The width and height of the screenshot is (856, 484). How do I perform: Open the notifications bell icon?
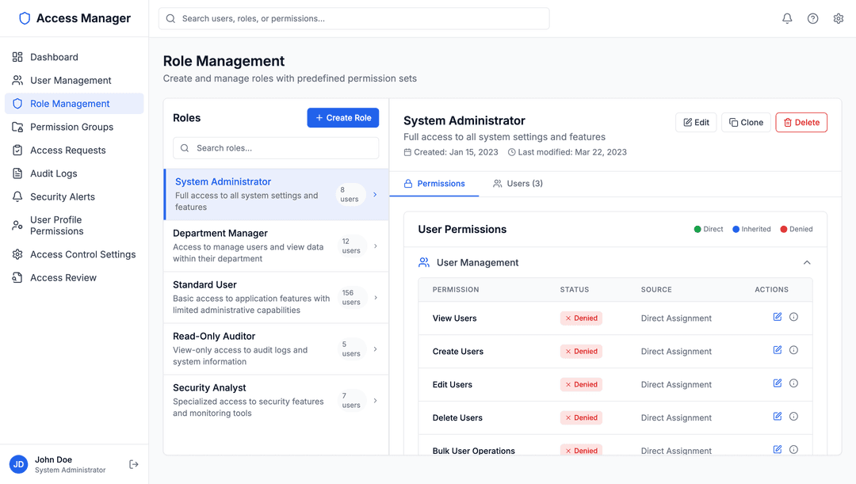787,17
